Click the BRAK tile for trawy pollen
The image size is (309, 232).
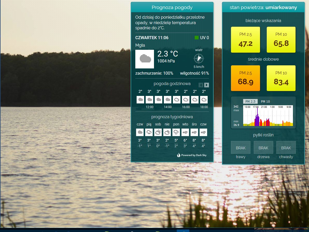241,148
